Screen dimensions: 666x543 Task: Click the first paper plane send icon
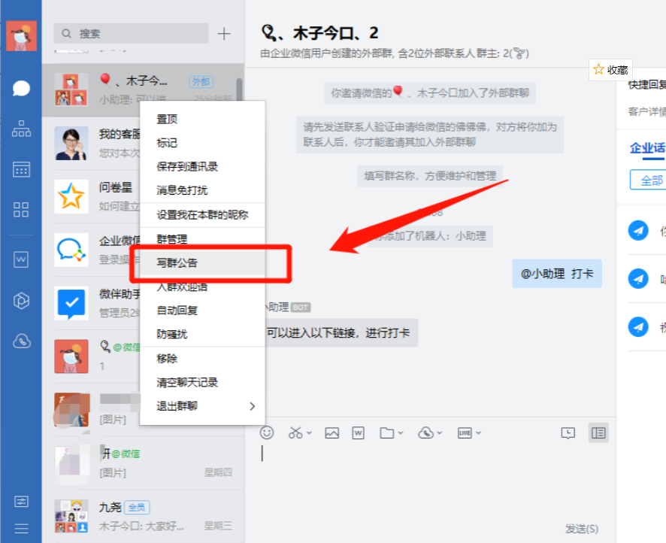pyautogui.click(x=638, y=231)
